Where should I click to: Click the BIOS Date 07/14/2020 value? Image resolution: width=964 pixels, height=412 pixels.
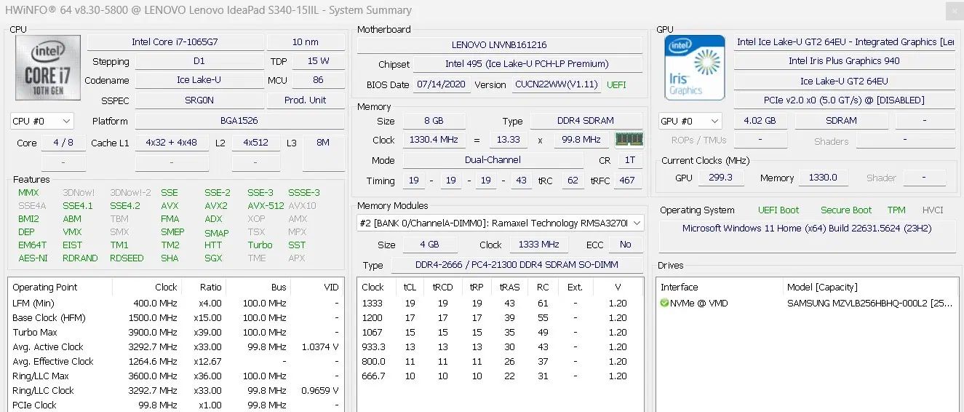(x=442, y=84)
